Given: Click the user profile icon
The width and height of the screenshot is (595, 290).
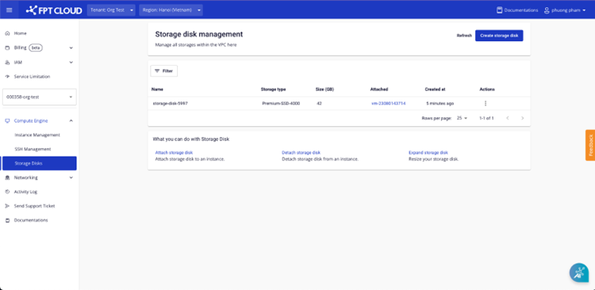Looking at the screenshot, I should pyautogui.click(x=547, y=10).
